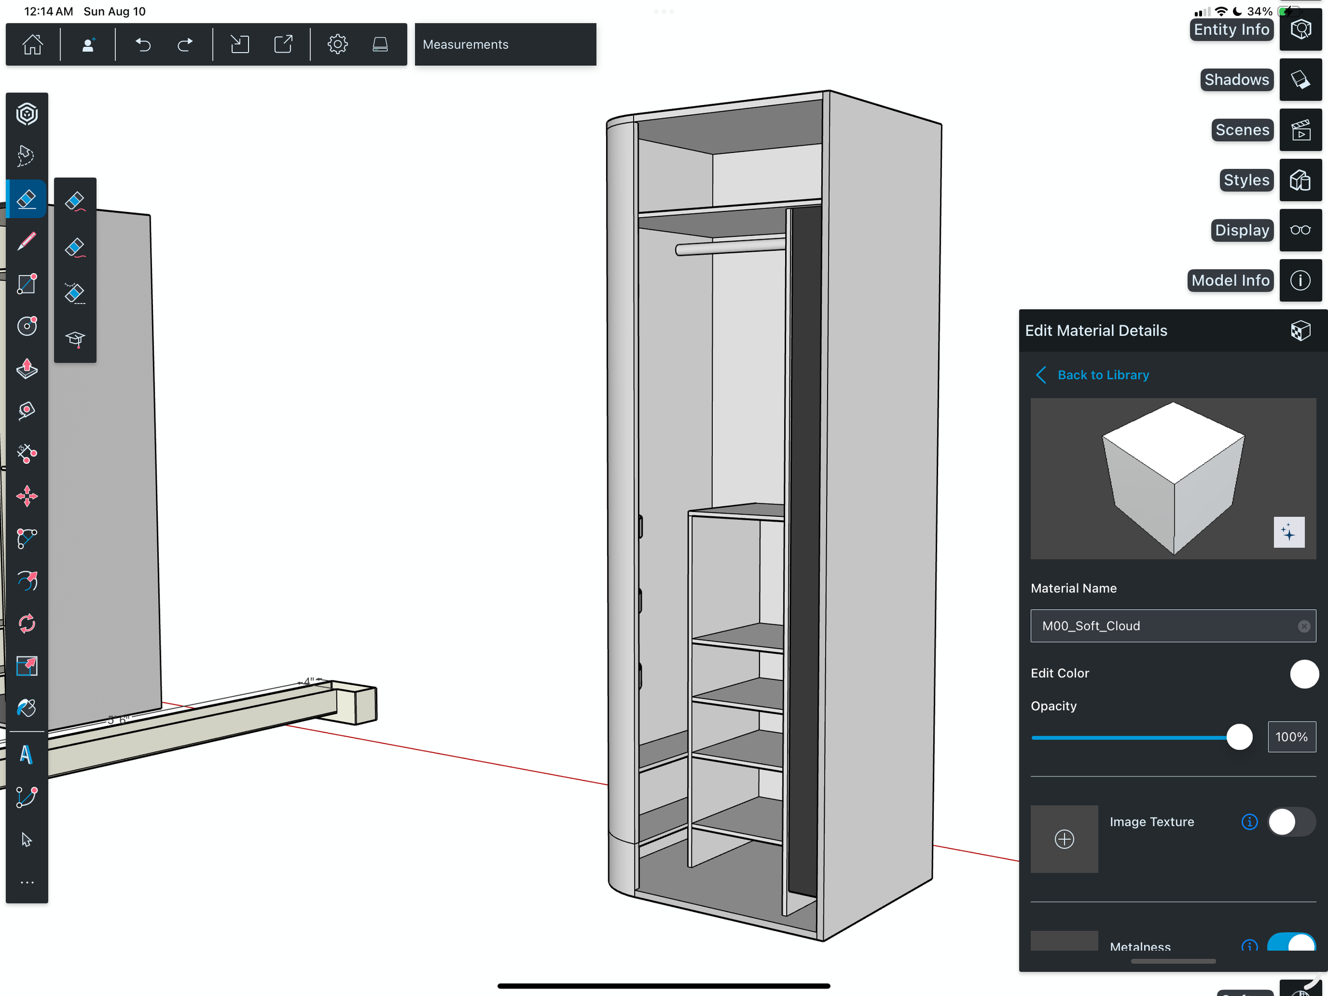Select the Move tool
The height and width of the screenshot is (996, 1328).
pyautogui.click(x=27, y=496)
